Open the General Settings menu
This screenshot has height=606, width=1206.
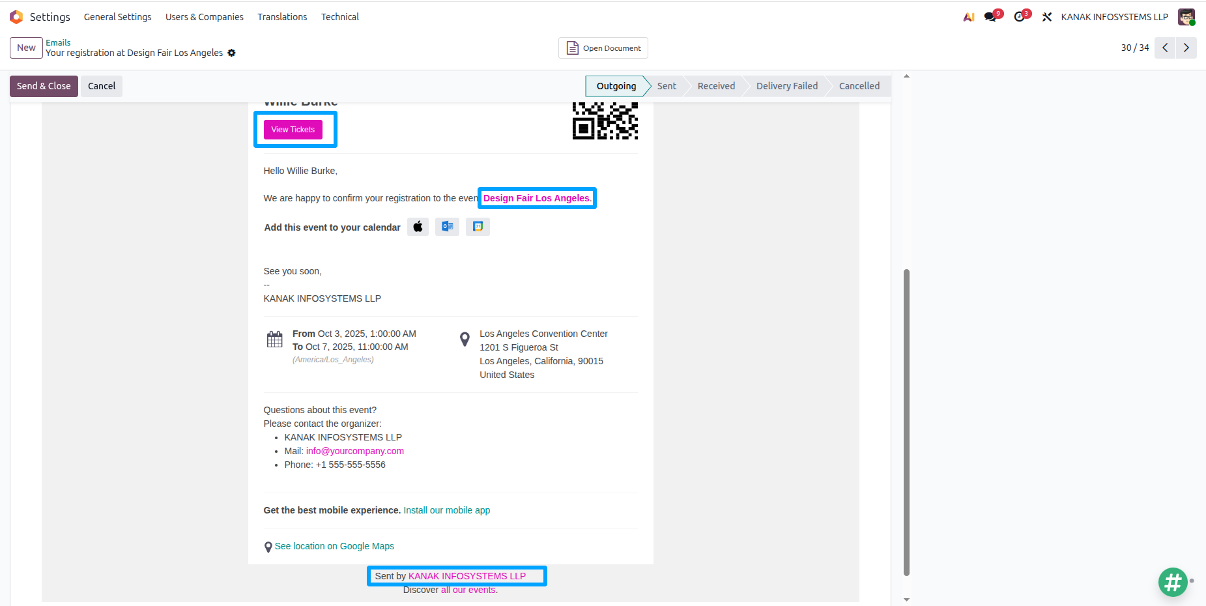[117, 17]
